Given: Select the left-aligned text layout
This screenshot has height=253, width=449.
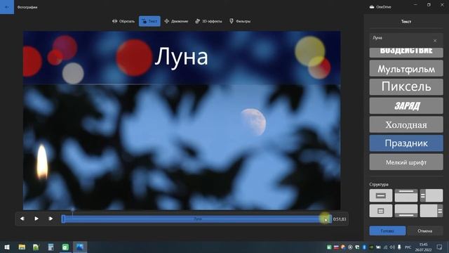Looking at the screenshot, I should [x=431, y=195].
